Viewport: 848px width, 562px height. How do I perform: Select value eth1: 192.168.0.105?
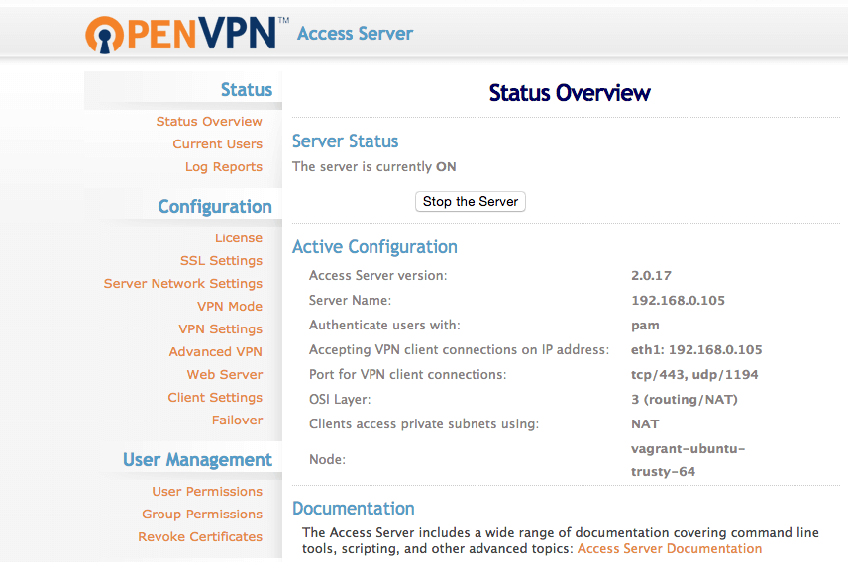[x=696, y=350]
